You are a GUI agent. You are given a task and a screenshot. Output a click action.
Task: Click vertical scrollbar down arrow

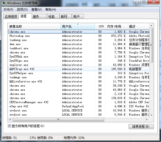tap(151, 115)
